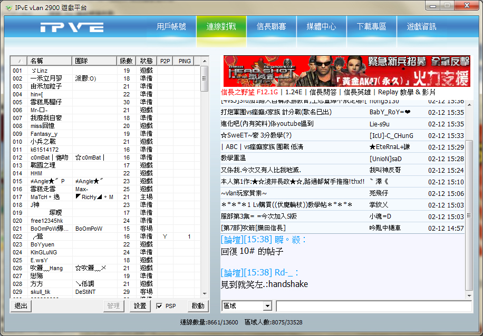Open the 遊戲資訊 tab
Image resolution: width=483 pixels, height=336 pixels.
coord(421,27)
